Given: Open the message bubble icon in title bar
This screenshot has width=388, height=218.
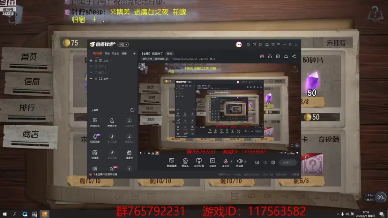Looking at the screenshot, I should 260,45.
